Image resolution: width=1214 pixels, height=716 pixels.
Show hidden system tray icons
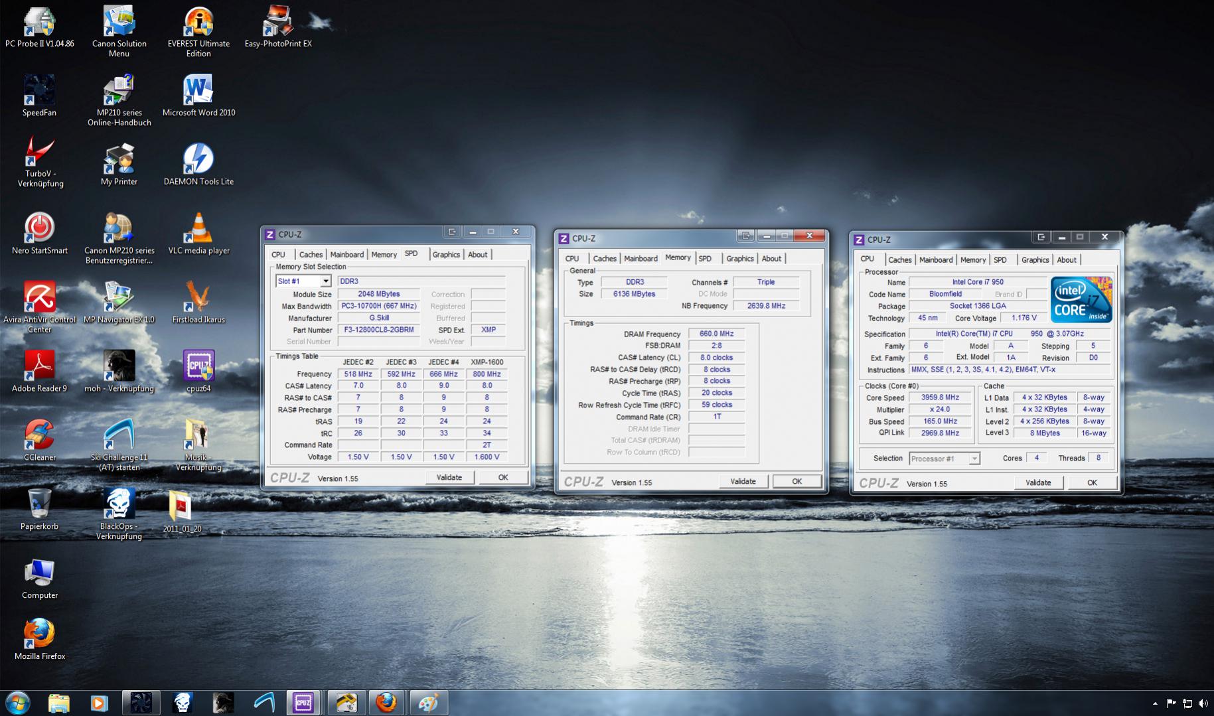pyautogui.click(x=1155, y=703)
